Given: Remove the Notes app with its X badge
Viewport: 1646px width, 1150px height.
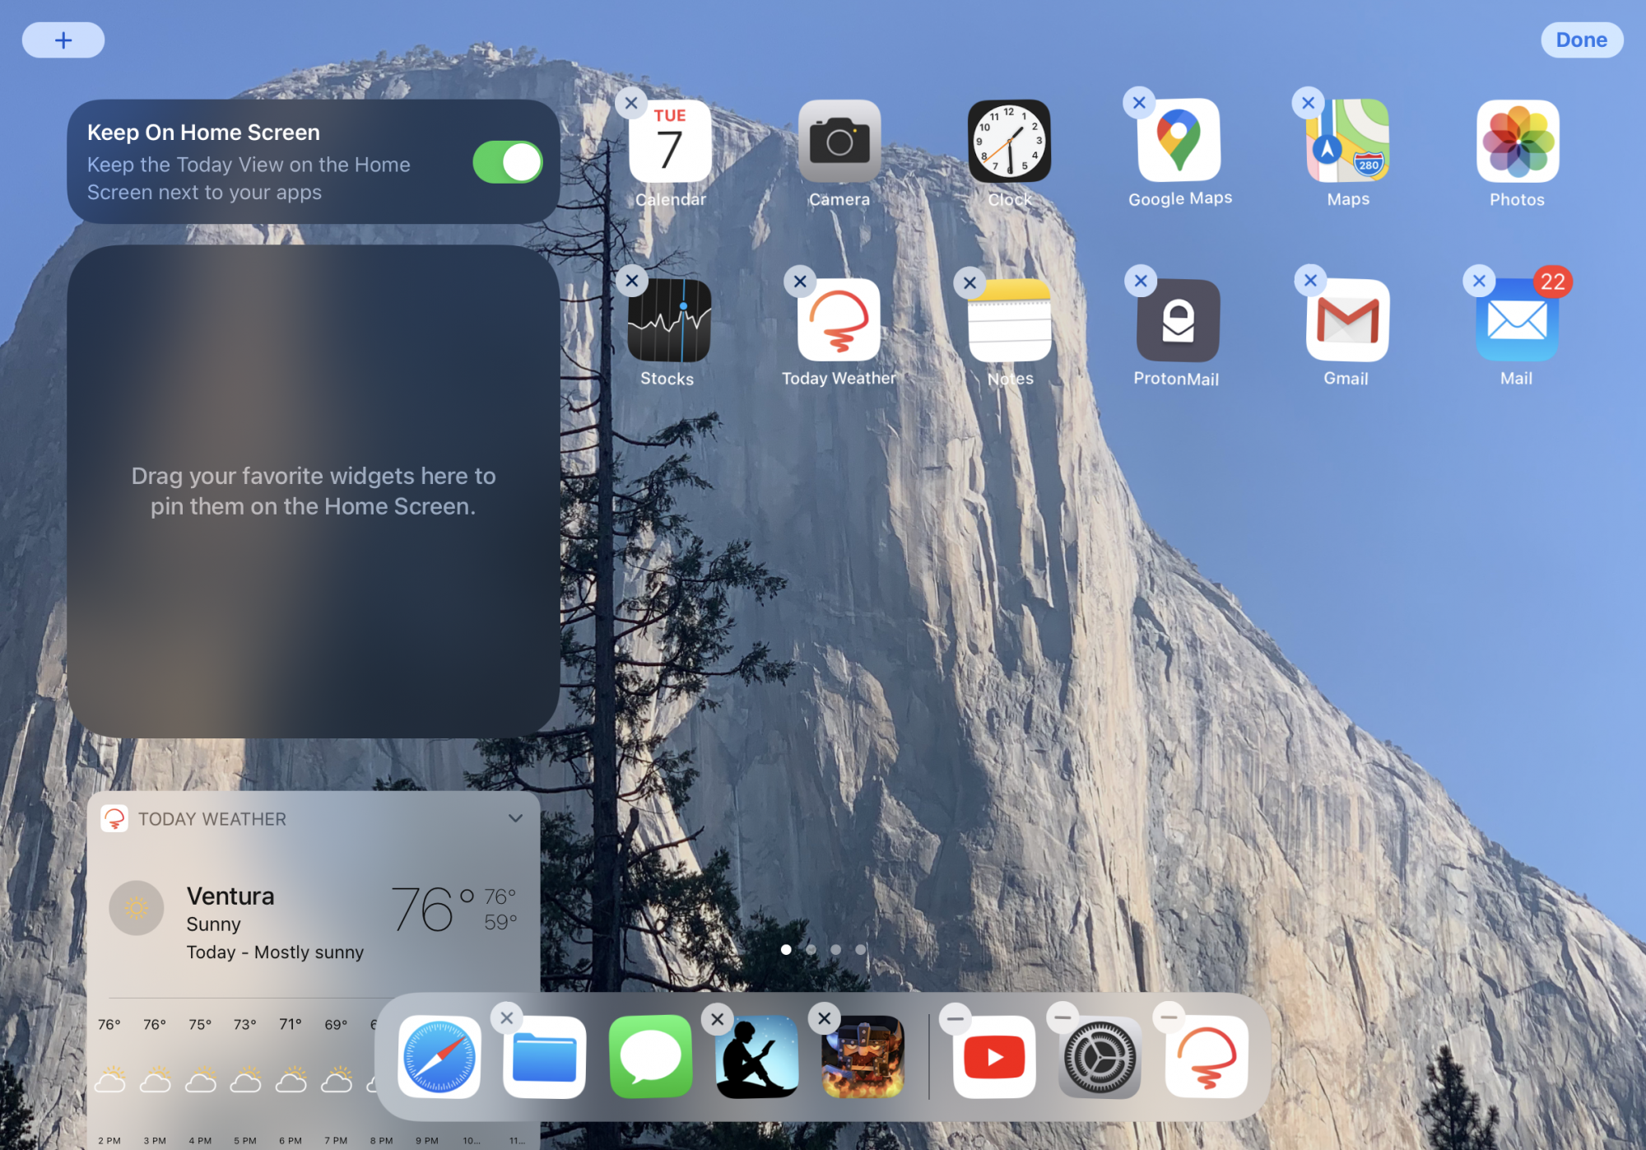Looking at the screenshot, I should [969, 283].
